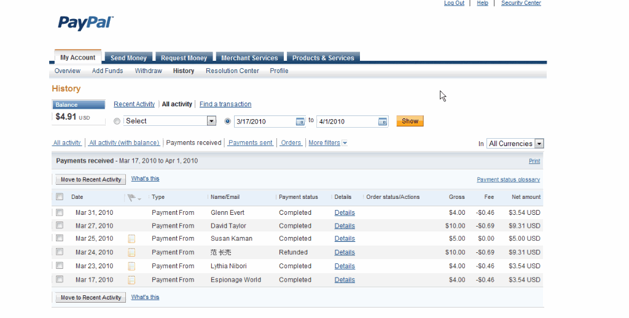
Task: Open Details for Espionage World payment
Action: click(345, 279)
